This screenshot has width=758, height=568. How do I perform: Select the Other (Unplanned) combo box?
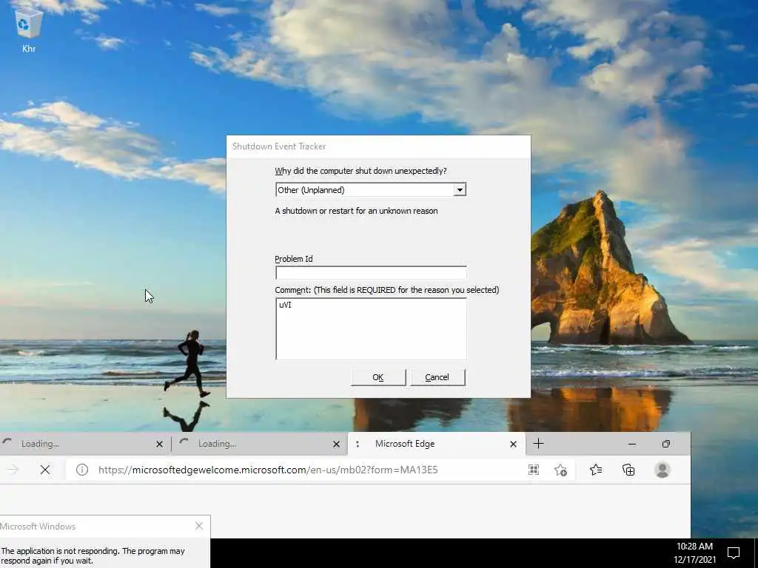pos(371,190)
